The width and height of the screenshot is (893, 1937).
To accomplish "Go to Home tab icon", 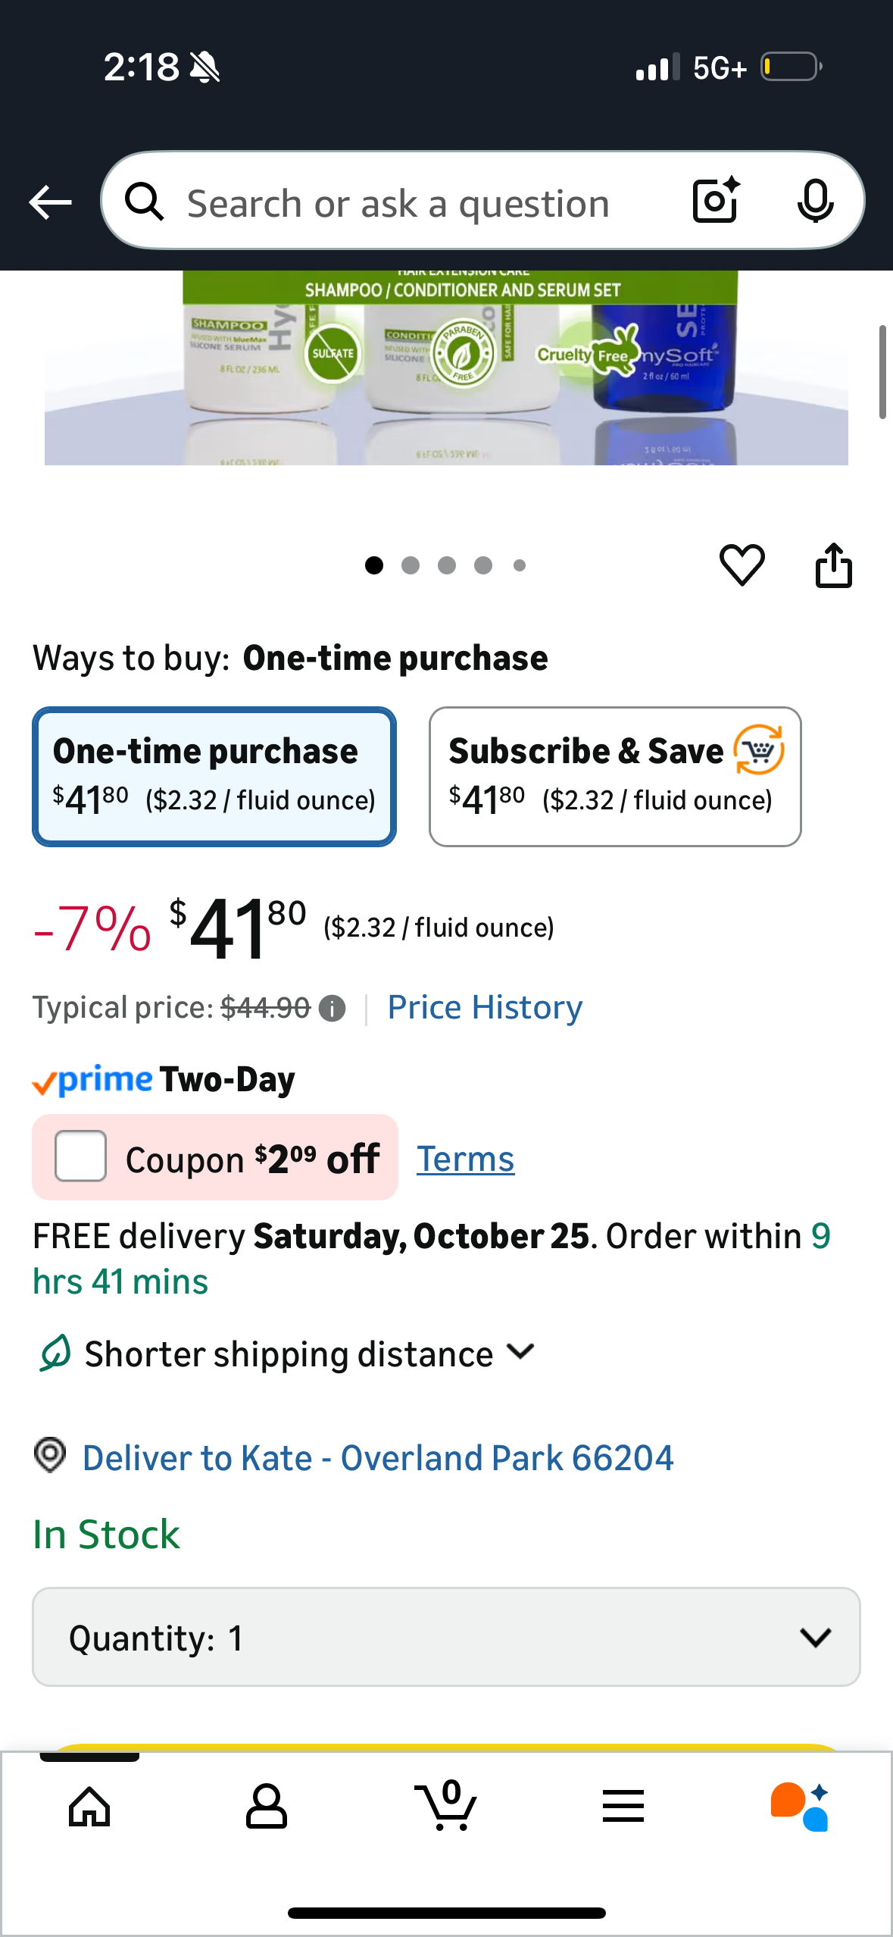I will click(89, 1806).
